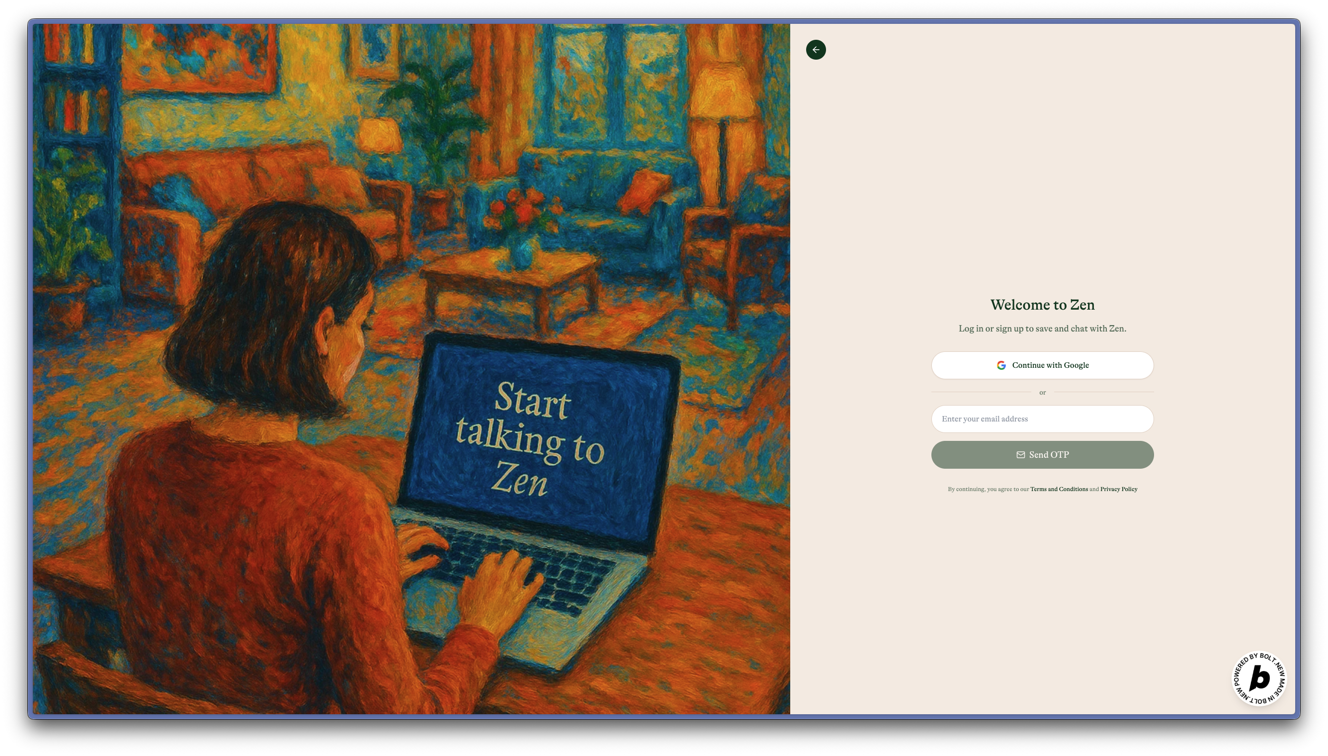Screen dimensions: 1328x756
Task: Continue with Google sign-in
Action: point(1042,365)
